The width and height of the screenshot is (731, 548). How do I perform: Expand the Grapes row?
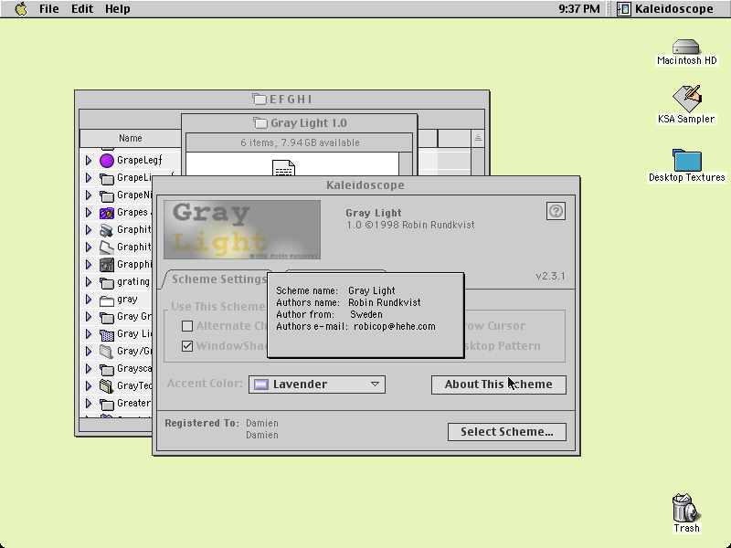[x=89, y=213]
